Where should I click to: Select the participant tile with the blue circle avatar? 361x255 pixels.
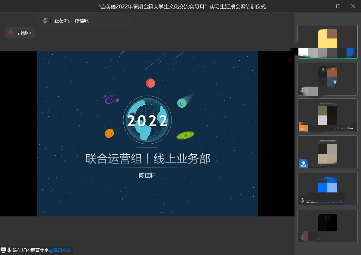coord(327,189)
